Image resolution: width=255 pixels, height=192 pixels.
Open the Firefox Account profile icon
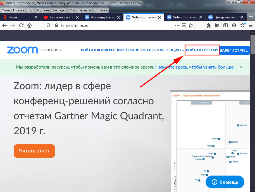point(234,25)
